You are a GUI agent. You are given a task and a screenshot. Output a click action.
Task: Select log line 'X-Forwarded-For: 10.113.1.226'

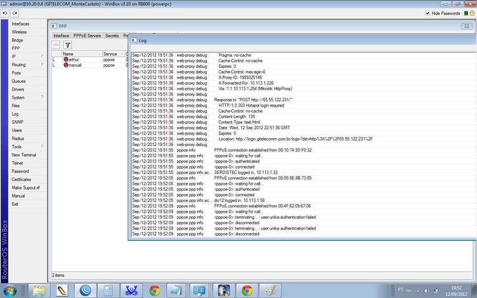[246, 83]
